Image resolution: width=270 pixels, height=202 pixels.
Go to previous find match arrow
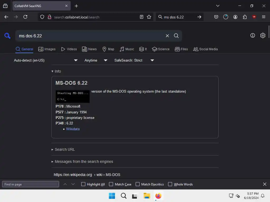click(65, 184)
